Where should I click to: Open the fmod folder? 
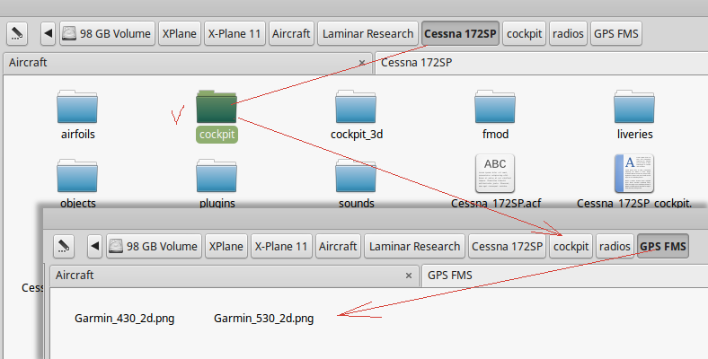(x=496, y=108)
